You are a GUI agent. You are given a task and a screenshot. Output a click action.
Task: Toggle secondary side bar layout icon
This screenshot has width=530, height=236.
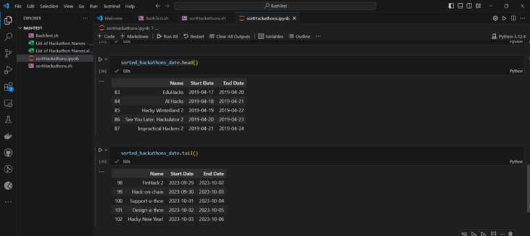click(x=469, y=6)
